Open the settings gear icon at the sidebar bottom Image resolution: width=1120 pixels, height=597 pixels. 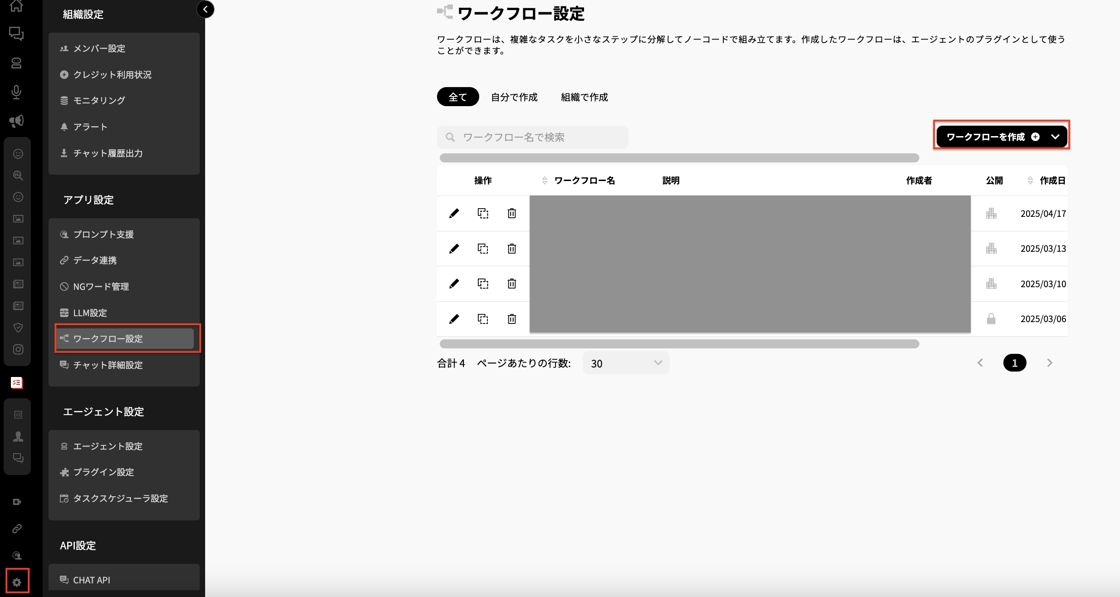pos(17,581)
